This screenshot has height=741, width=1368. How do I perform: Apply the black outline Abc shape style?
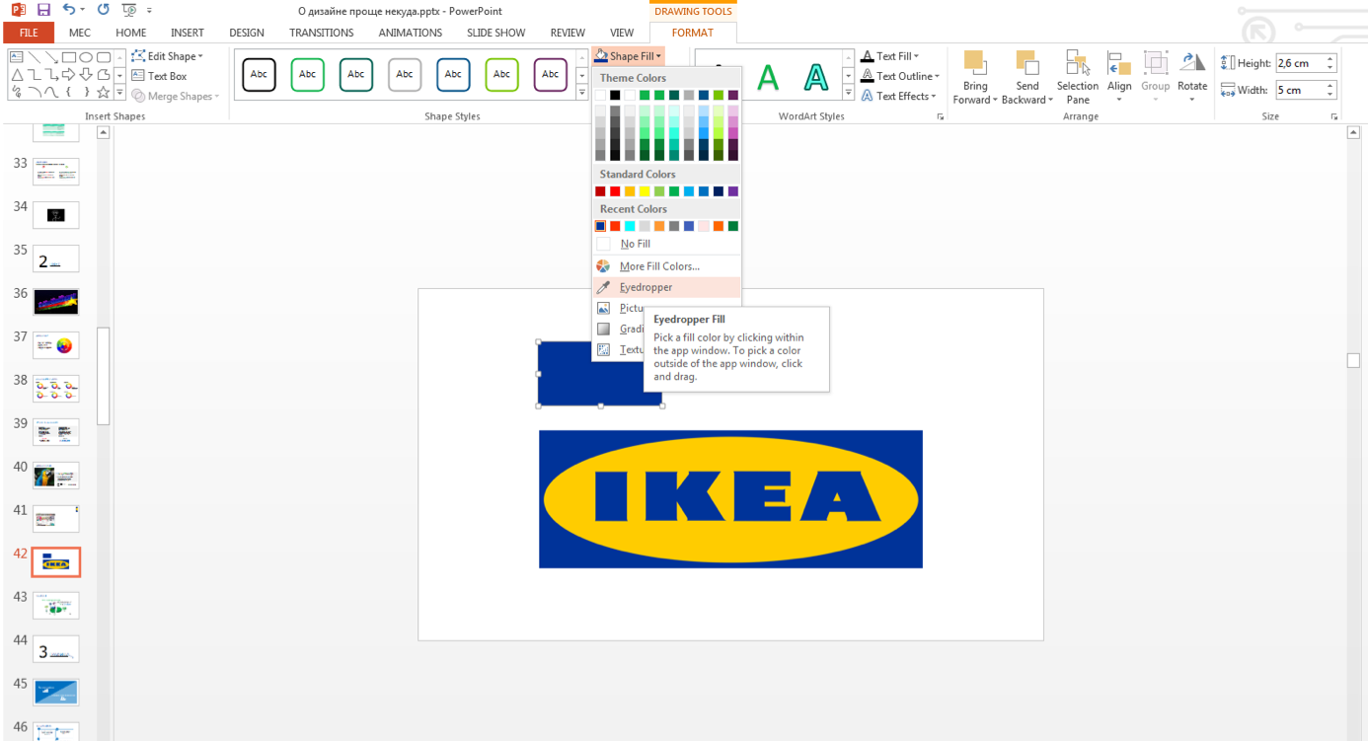pyautogui.click(x=259, y=74)
